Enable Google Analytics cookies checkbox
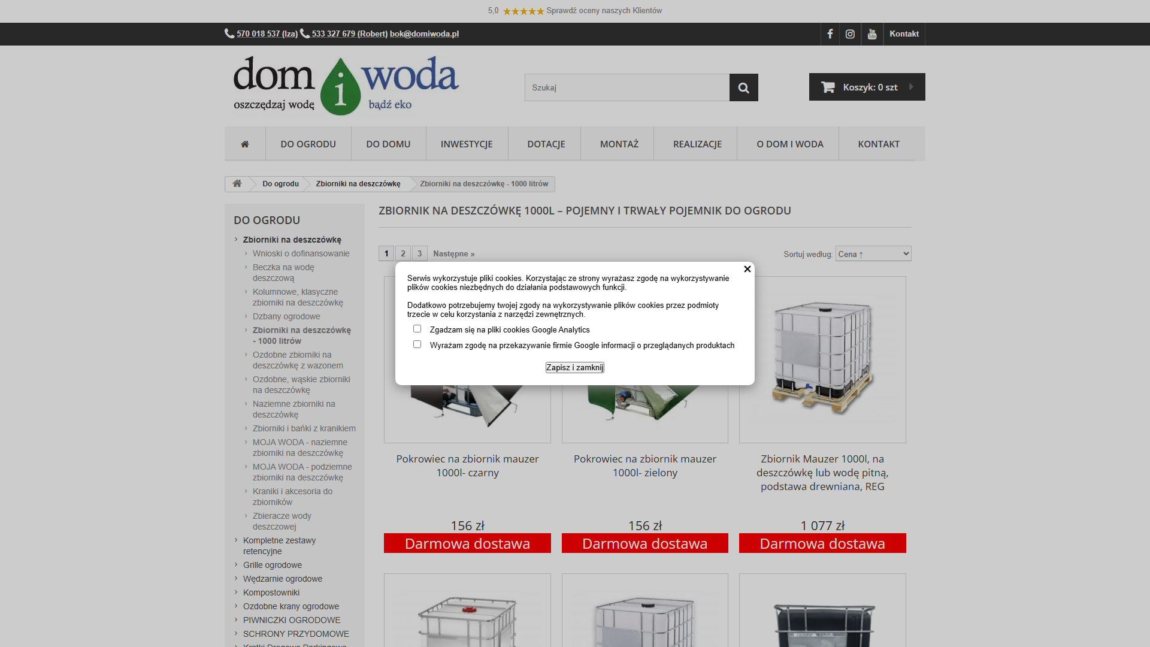 (x=417, y=329)
